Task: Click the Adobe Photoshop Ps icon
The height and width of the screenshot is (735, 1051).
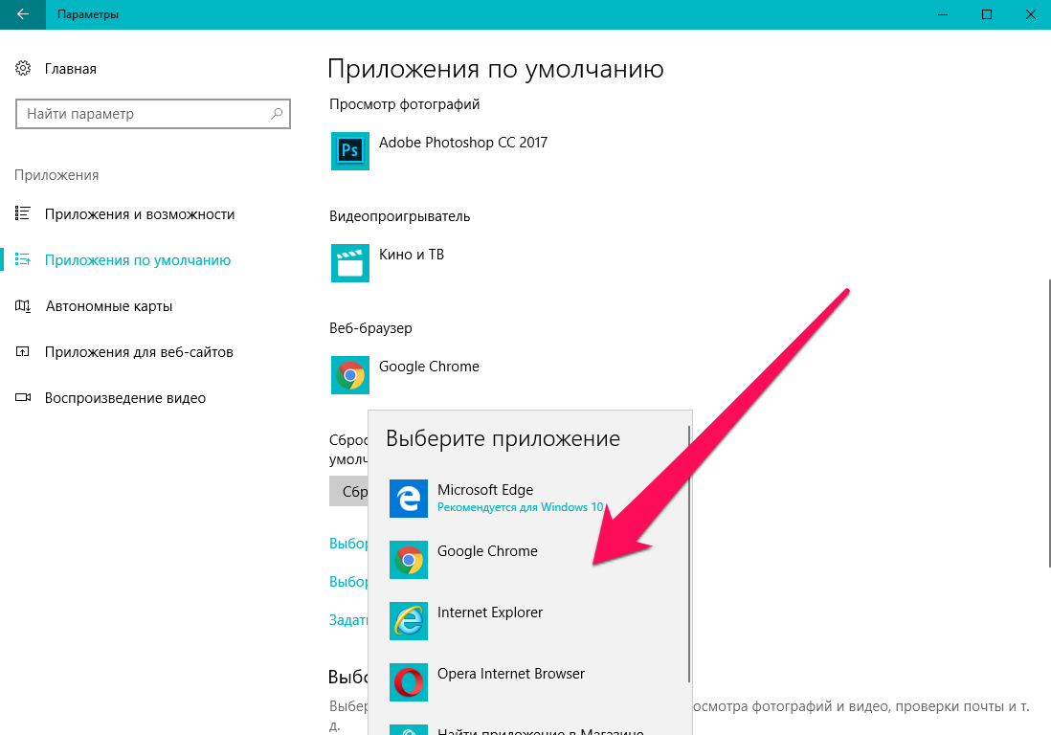Action: 350,151
